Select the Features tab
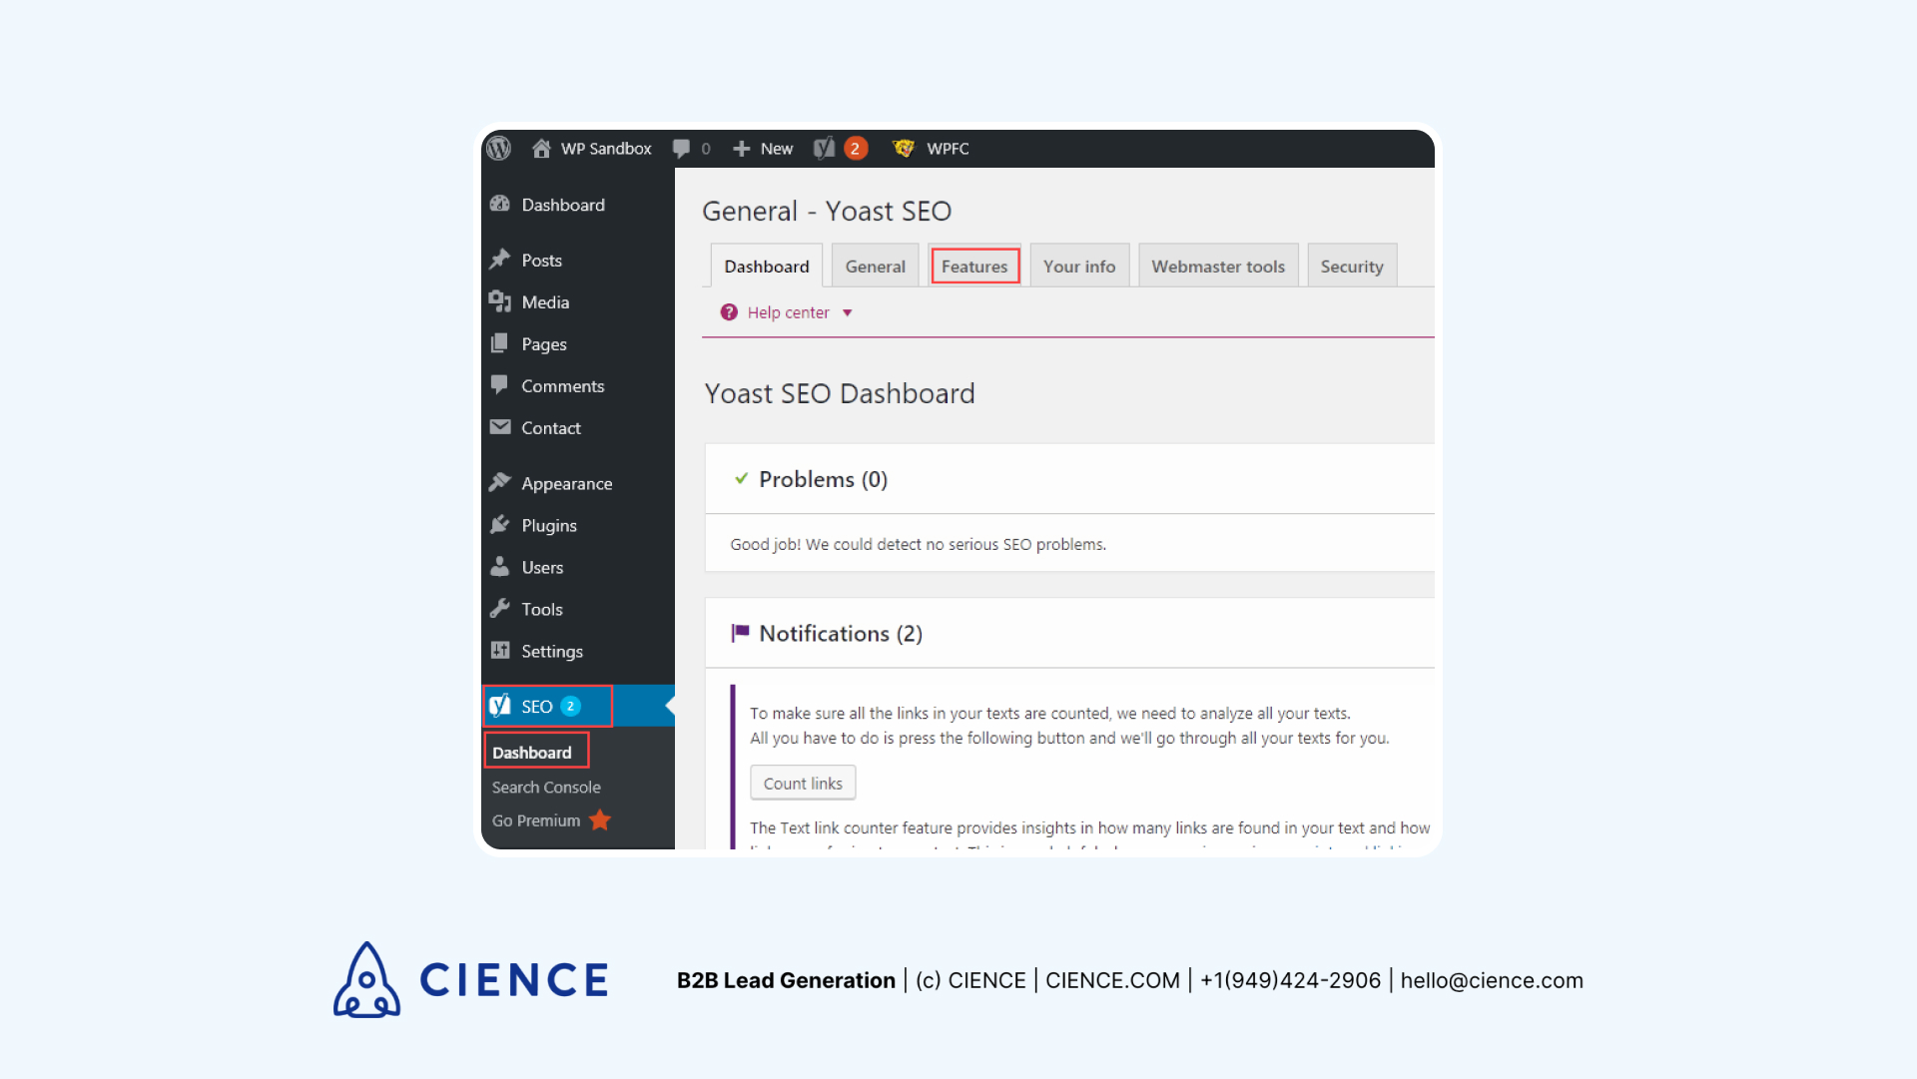The image size is (1917, 1079). [975, 266]
